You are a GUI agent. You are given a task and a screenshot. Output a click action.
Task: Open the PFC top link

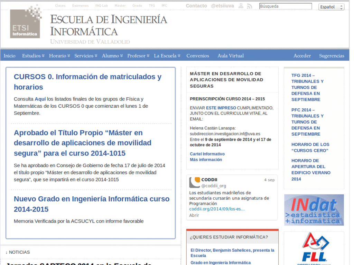pos(164,6)
